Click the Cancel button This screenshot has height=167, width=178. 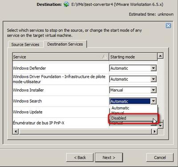(x=160, y=158)
